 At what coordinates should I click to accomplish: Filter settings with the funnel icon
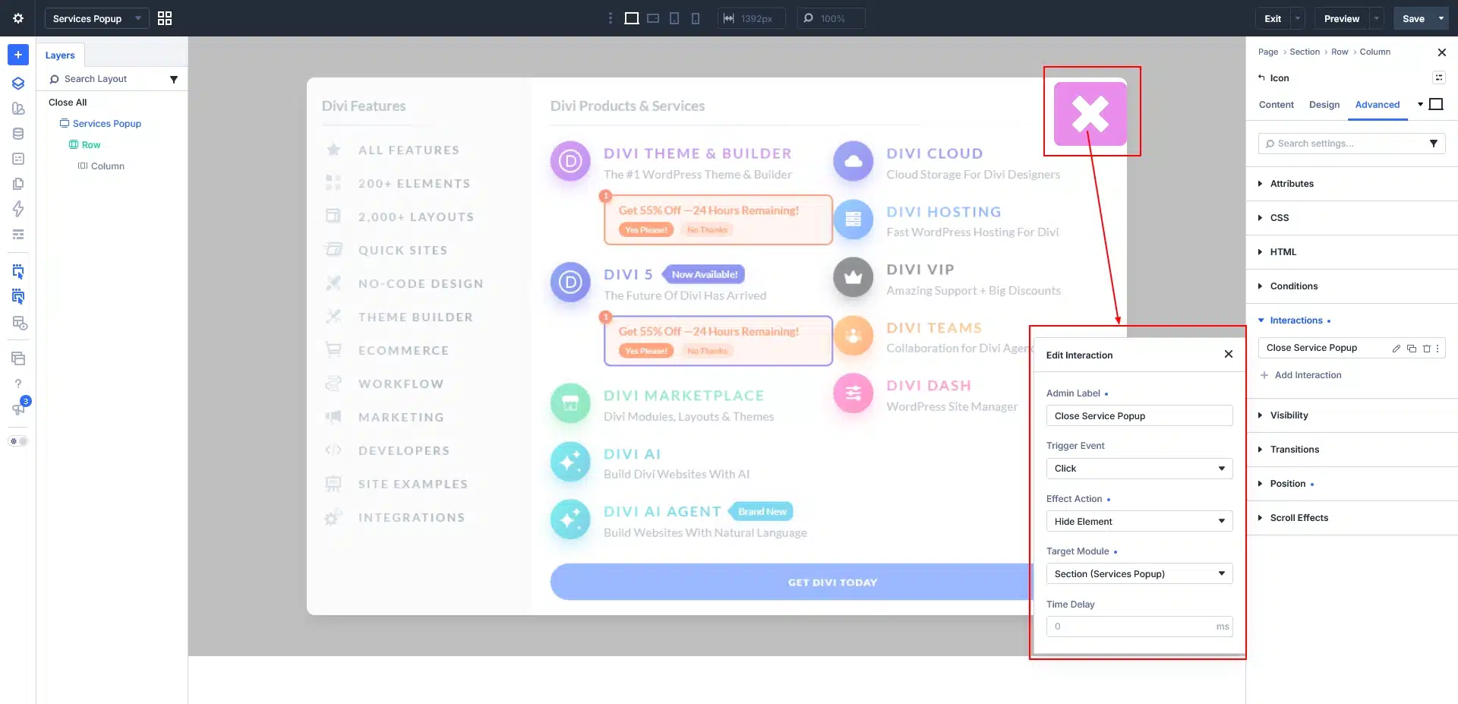click(1434, 144)
